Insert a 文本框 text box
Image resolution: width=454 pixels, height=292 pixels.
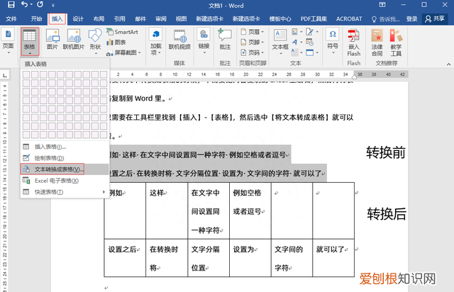click(280, 41)
